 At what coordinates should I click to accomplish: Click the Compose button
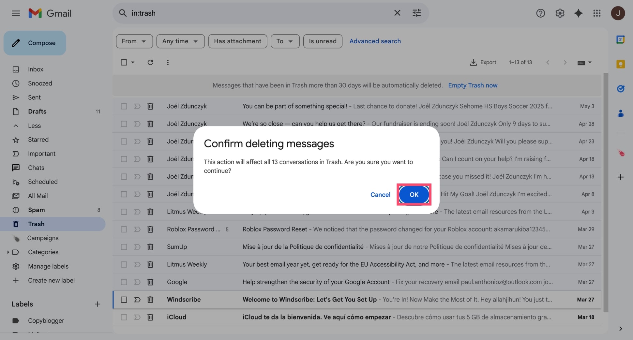tap(35, 43)
